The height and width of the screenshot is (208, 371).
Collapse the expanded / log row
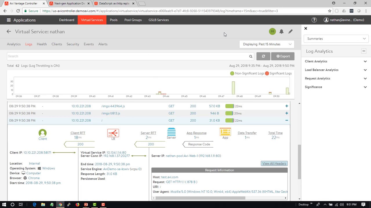tap(286, 120)
